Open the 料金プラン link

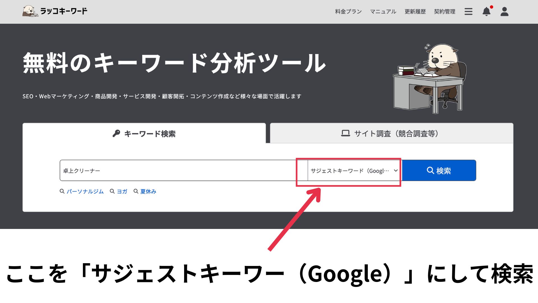point(348,12)
